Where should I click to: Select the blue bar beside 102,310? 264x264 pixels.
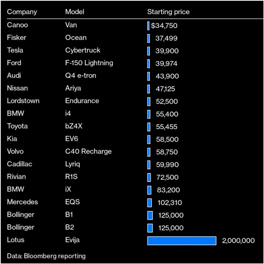click(149, 203)
